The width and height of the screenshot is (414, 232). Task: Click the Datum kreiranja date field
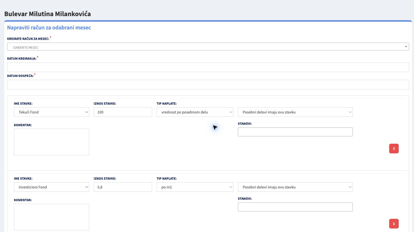[x=208, y=67]
